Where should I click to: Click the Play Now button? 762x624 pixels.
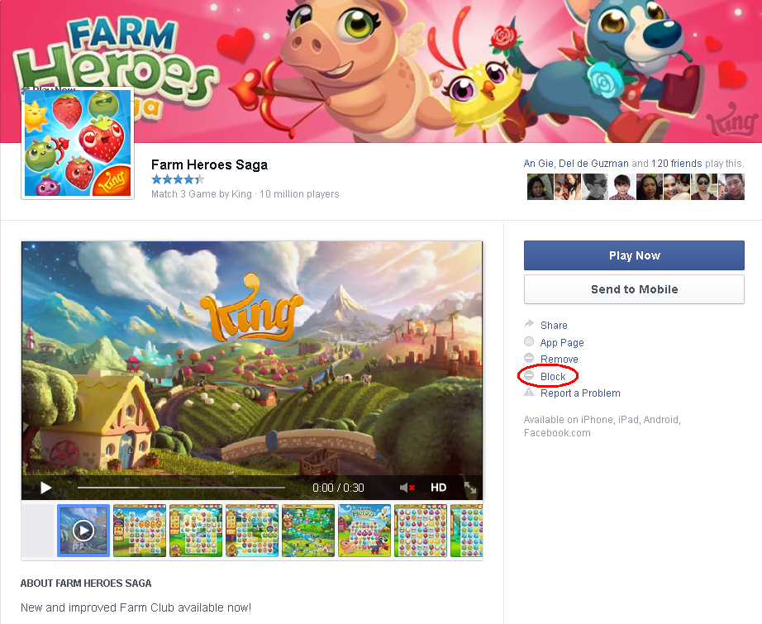coord(634,255)
